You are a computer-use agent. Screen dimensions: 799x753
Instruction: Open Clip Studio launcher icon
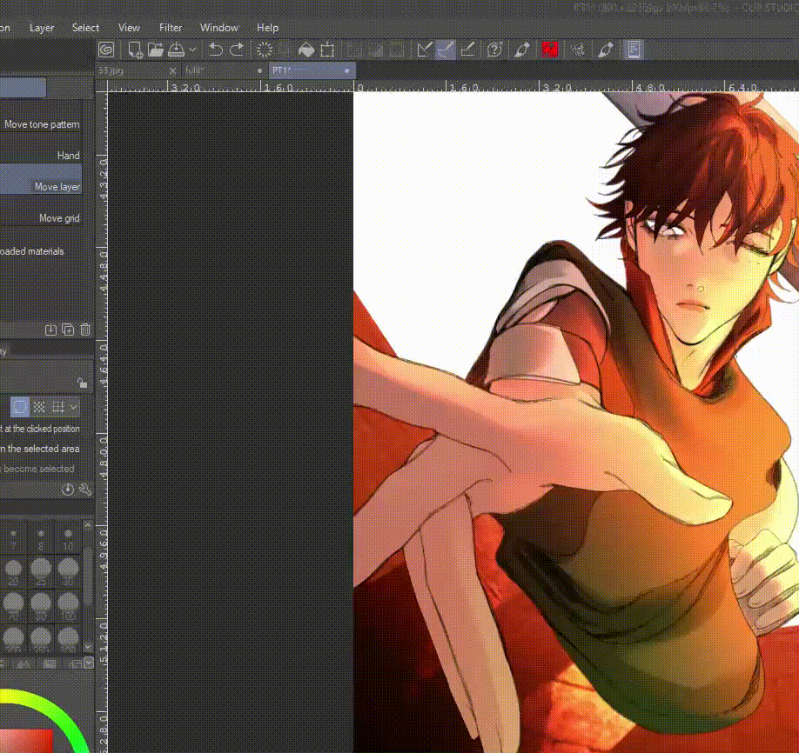[106, 50]
